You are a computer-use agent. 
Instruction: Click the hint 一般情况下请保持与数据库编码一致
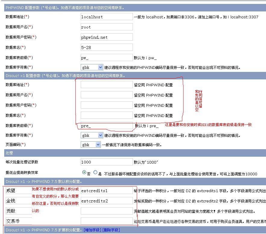(132, 145)
